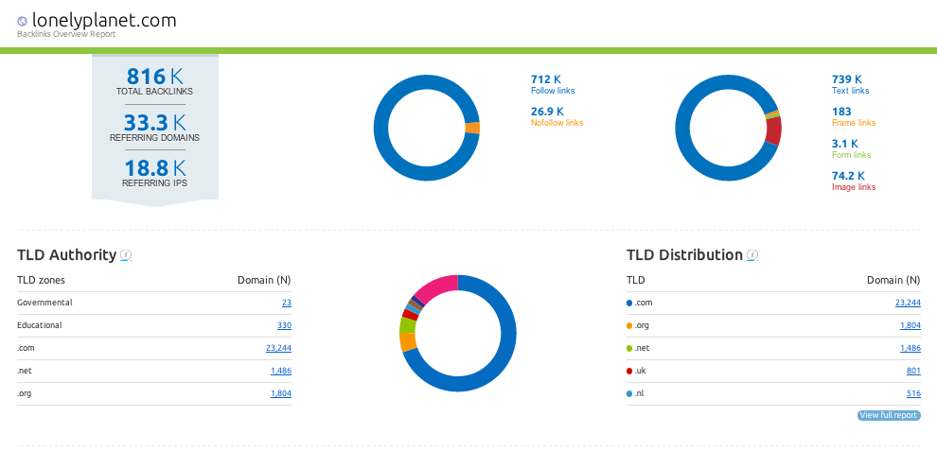Screen dimensions: 937x451
Task: Open the .uk count 801 link
Action: [x=913, y=371]
